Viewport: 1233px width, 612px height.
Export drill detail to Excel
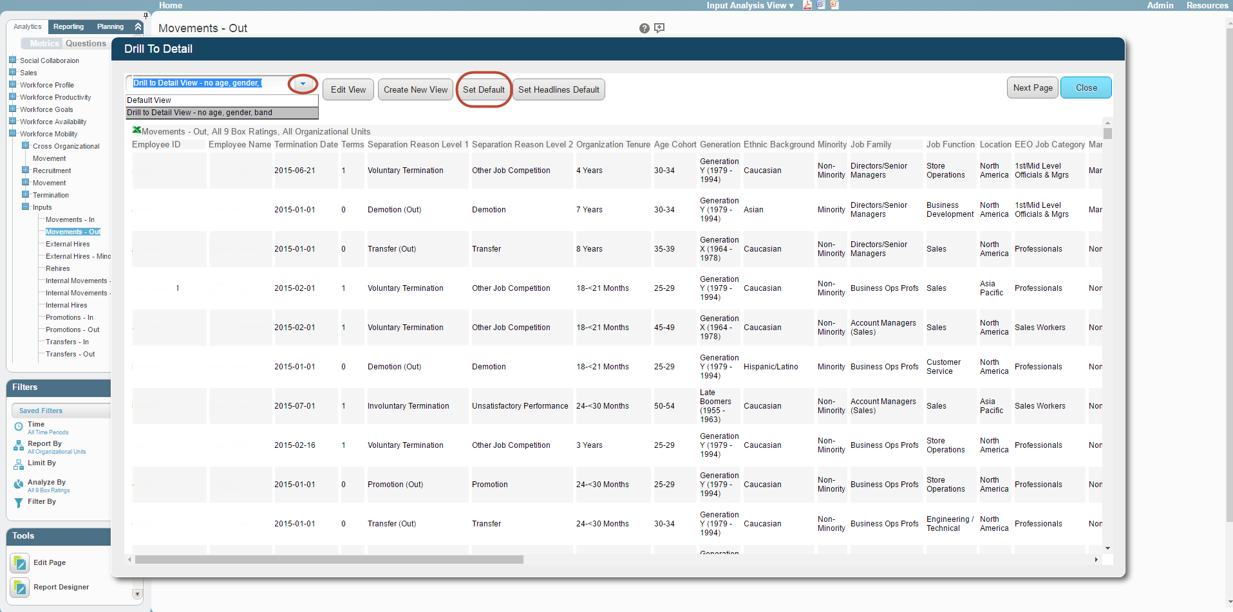(136, 130)
